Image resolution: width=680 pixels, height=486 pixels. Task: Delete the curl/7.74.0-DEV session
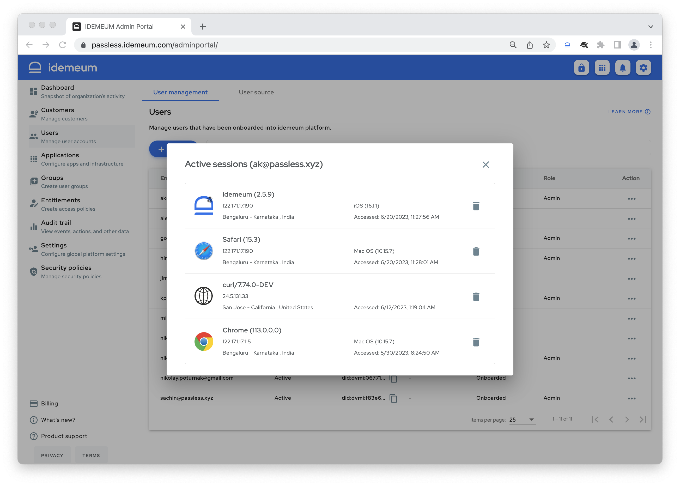pos(476,296)
